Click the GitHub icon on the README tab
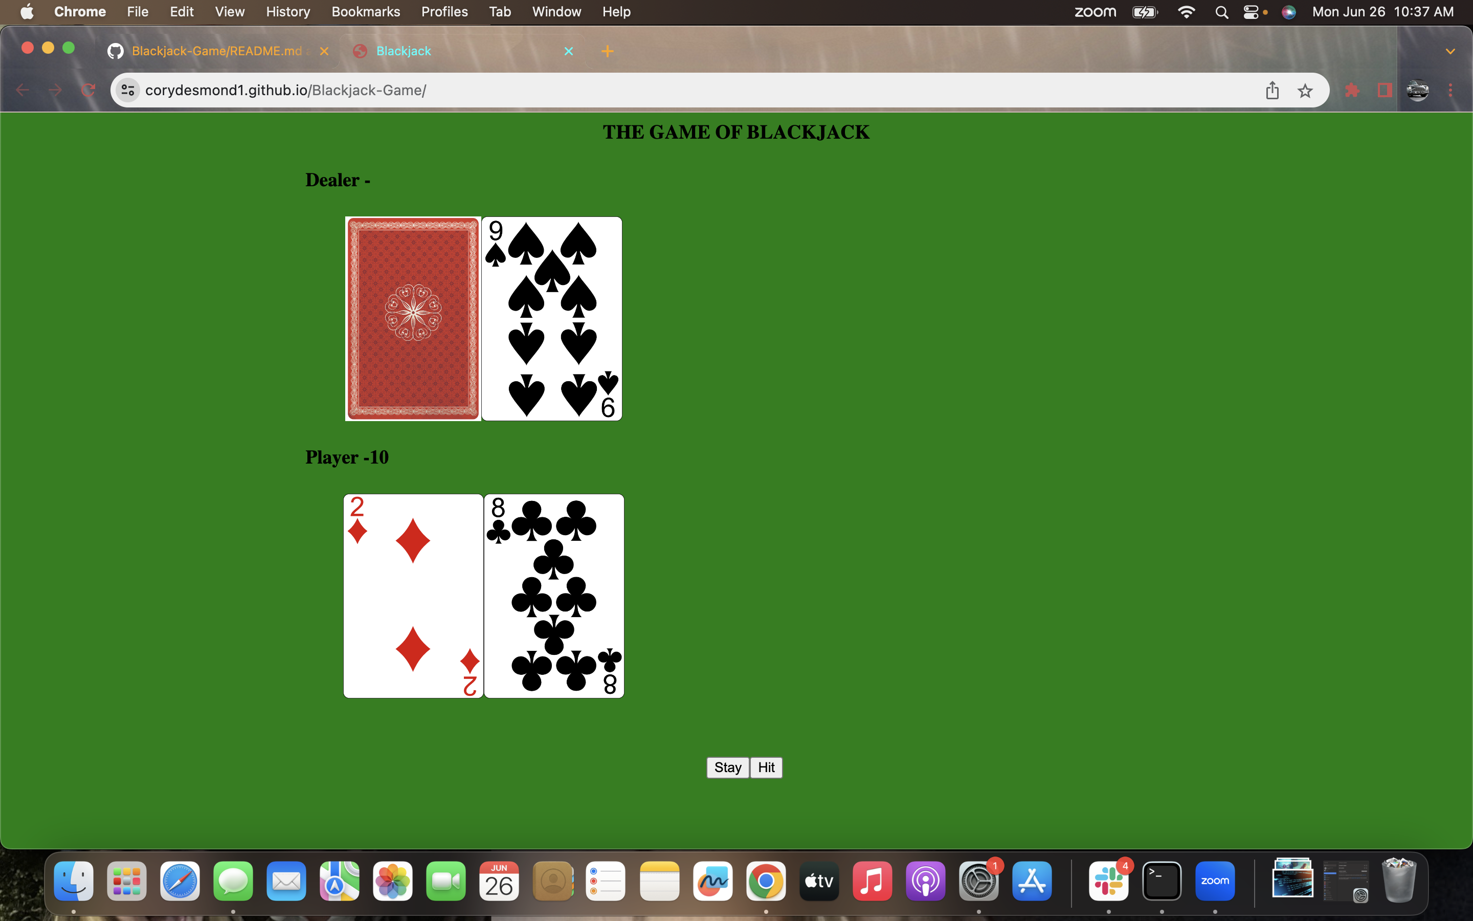The width and height of the screenshot is (1473, 921). pyautogui.click(x=115, y=51)
